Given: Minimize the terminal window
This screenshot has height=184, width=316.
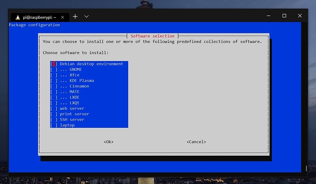Looking at the screenshot, I should [x=268, y=16].
